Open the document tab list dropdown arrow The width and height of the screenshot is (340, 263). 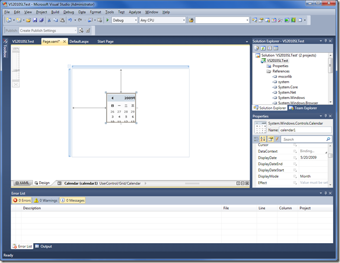tap(247, 41)
